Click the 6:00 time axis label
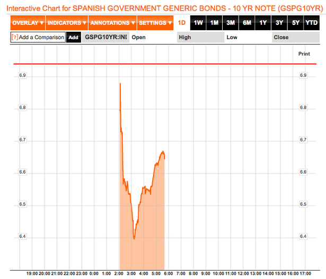Screen dimensions: 326x279 point(169,274)
